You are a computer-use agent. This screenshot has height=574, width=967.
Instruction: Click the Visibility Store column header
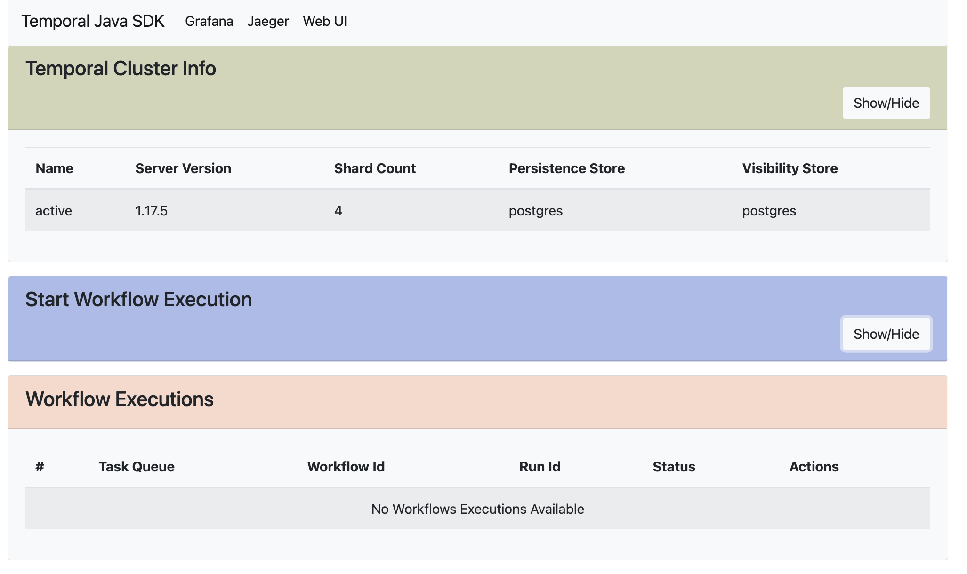tap(790, 168)
